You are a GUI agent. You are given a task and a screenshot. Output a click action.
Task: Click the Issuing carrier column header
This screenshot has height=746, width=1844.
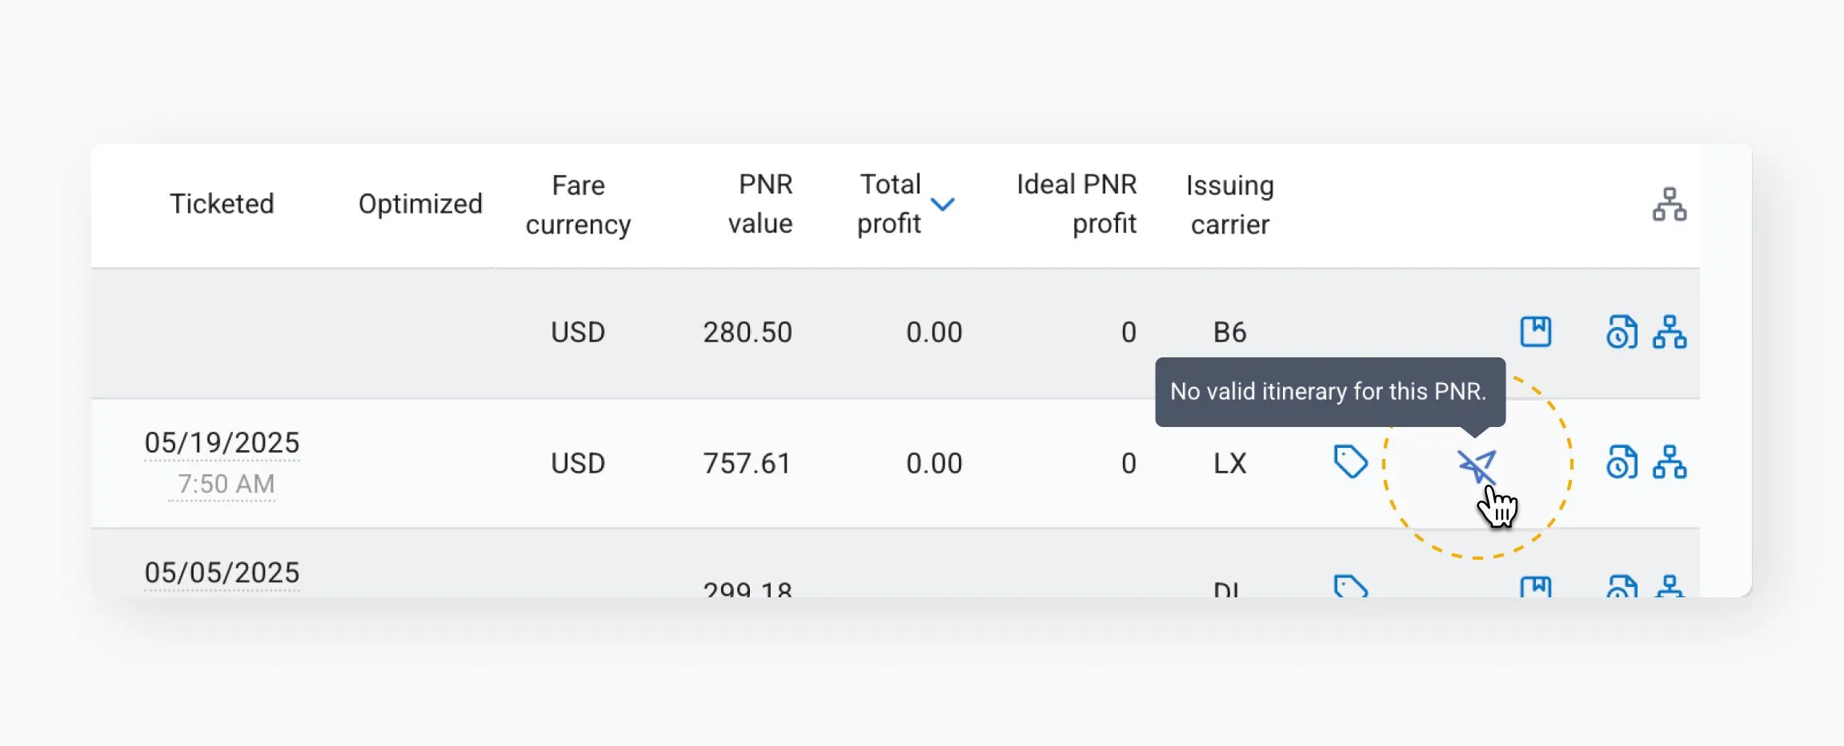(x=1230, y=204)
